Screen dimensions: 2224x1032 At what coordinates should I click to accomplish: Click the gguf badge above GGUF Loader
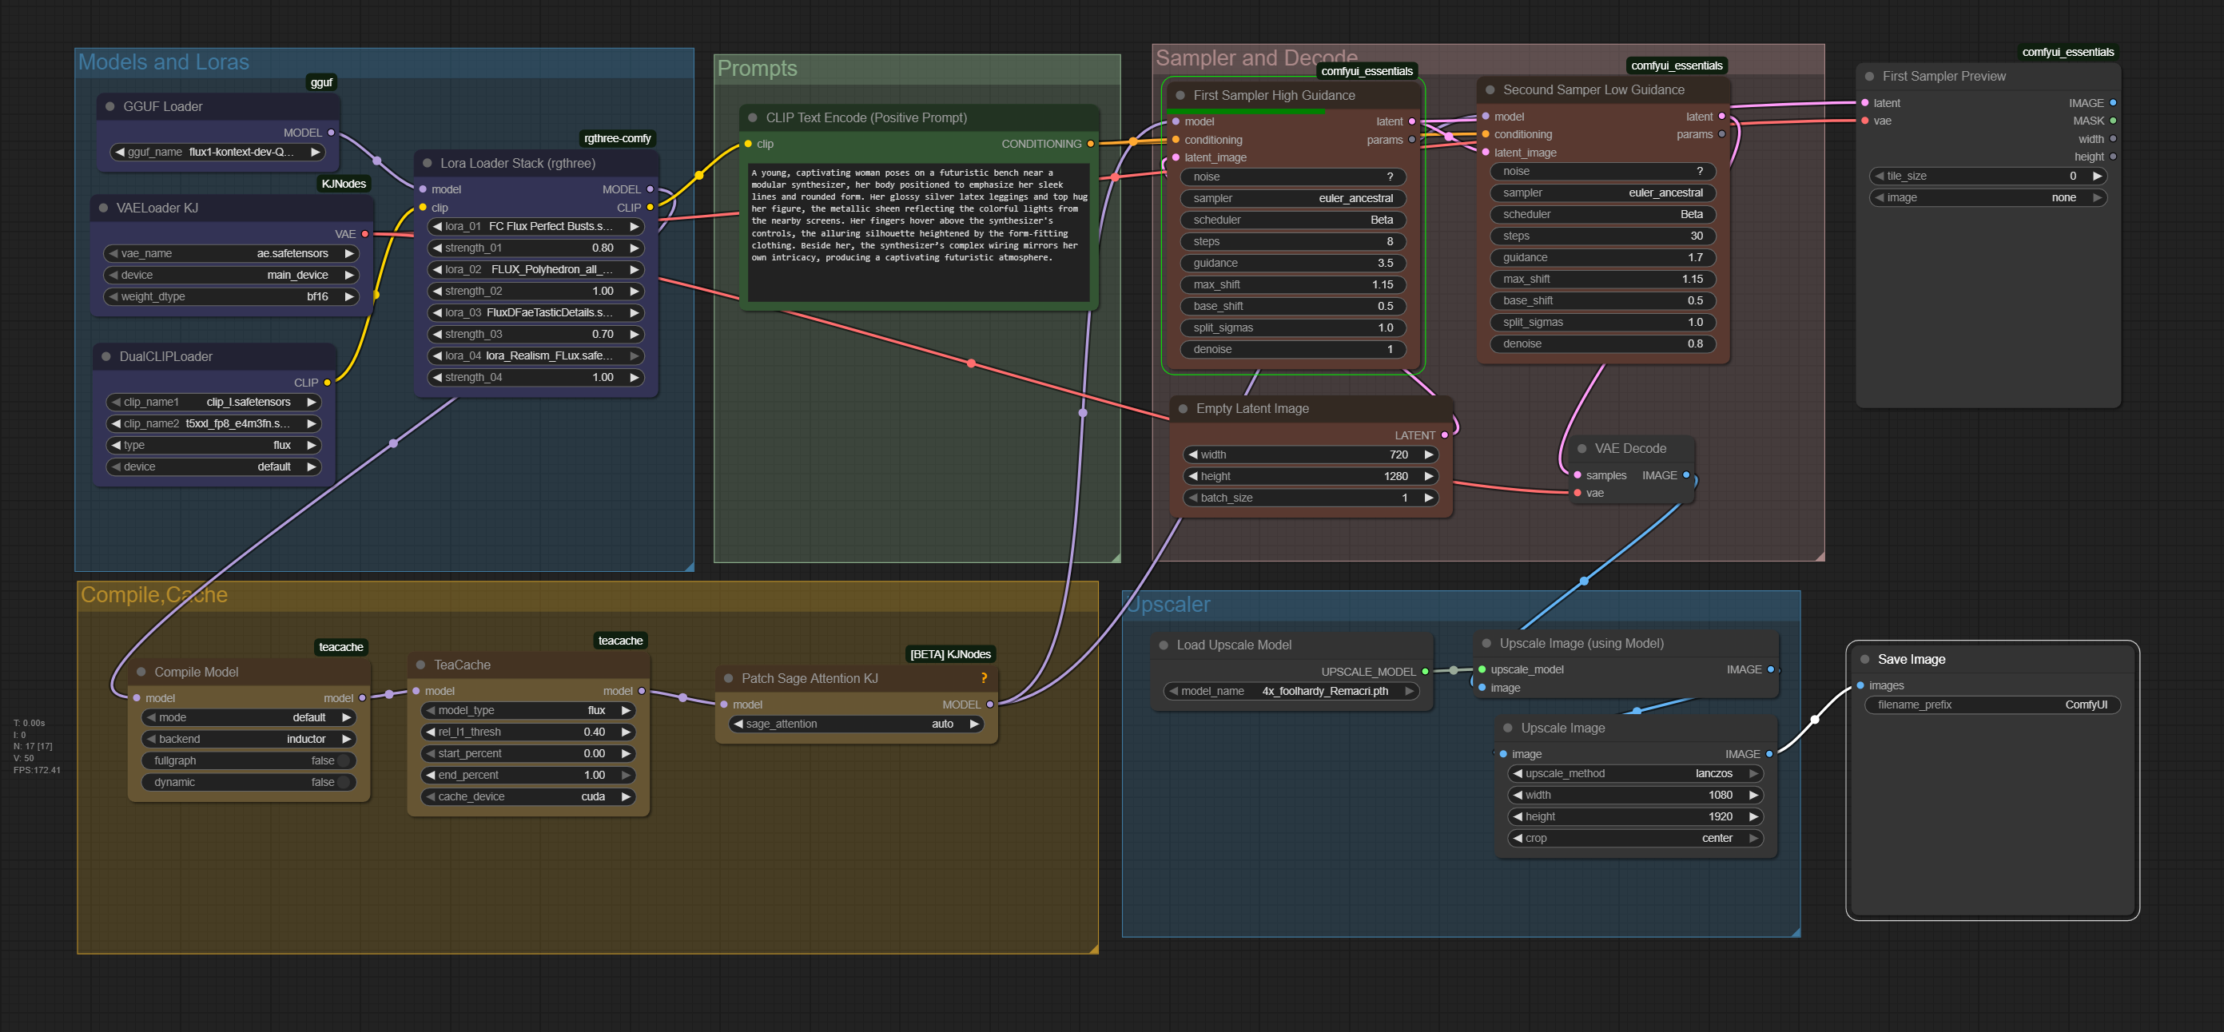tap(321, 83)
